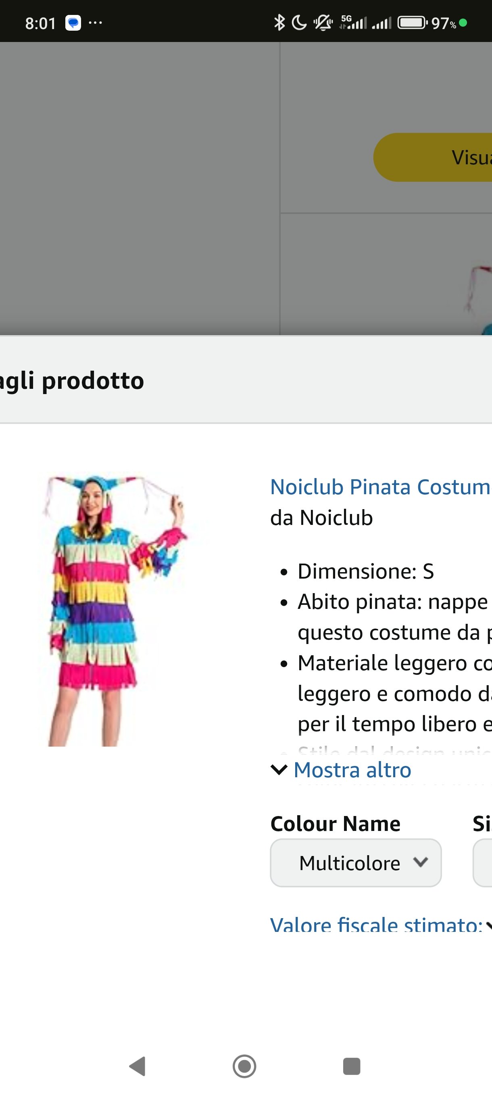Tap the three-dot notification overflow icon
The height and width of the screenshot is (1095, 492).
pyautogui.click(x=95, y=23)
